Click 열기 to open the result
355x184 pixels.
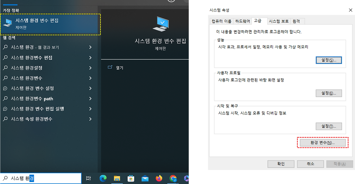[x=120, y=68]
